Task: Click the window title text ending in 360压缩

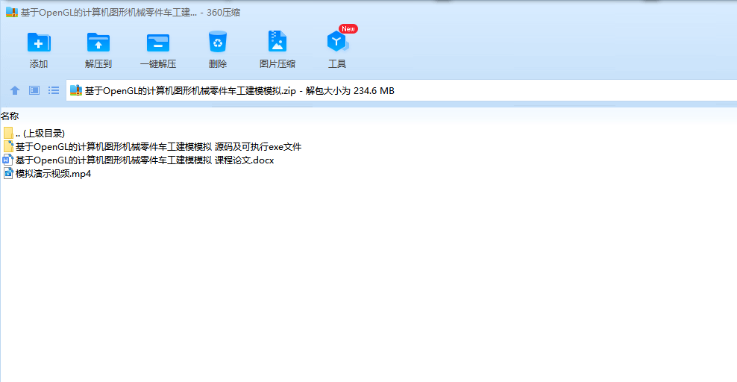Action: point(131,13)
